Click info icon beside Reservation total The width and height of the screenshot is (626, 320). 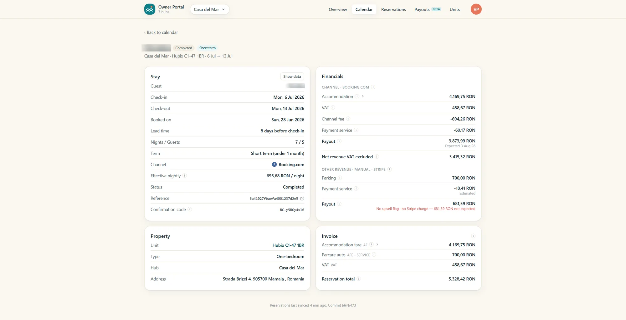click(359, 279)
